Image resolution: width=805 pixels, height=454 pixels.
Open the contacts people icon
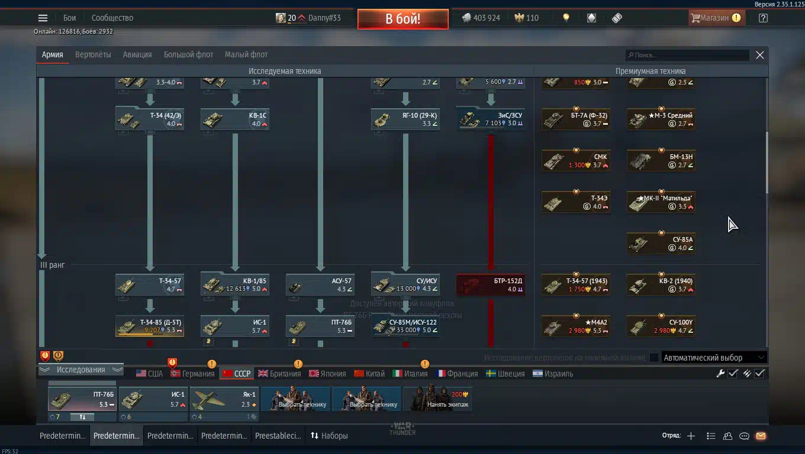727,436
